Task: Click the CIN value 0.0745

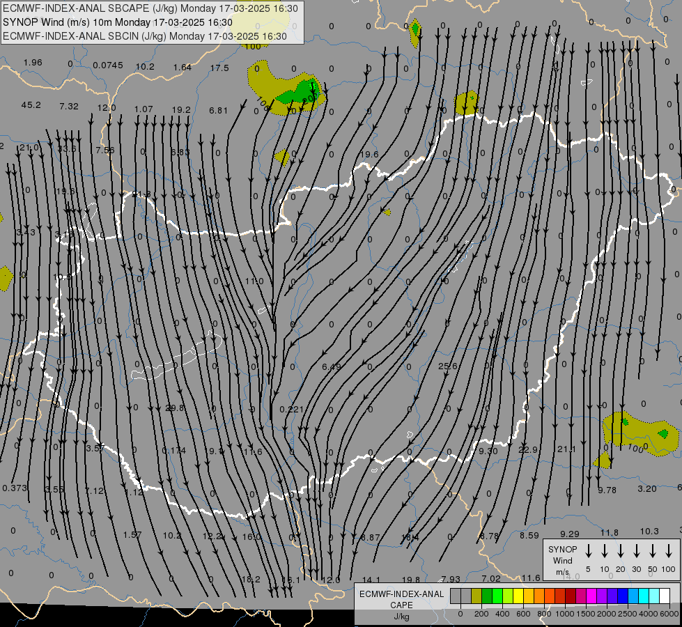Action: [108, 65]
